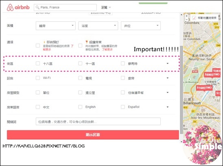The width and height of the screenshot is (223, 166).
Task: Click the Airbnb logo
Action: pyautogui.click(x=18, y=7)
